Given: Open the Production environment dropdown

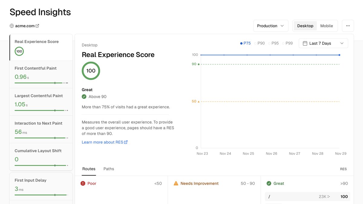Looking at the screenshot, I should click(x=271, y=26).
